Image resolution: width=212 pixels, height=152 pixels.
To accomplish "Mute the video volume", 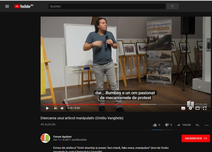I will coord(62,108).
